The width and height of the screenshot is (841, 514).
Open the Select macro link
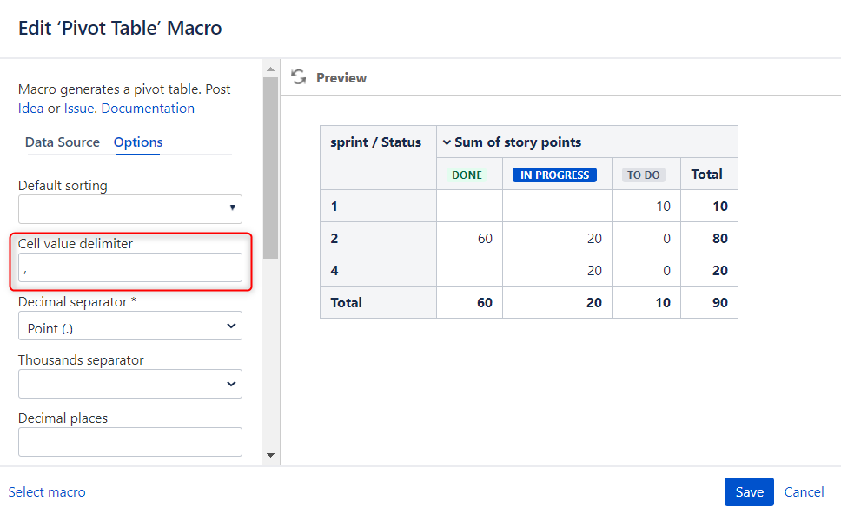click(x=47, y=491)
